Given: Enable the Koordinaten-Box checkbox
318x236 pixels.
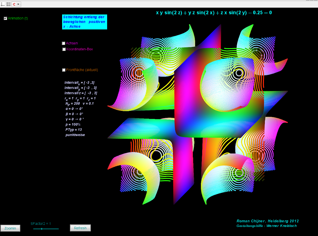Looking at the screenshot, I should 64,49.
